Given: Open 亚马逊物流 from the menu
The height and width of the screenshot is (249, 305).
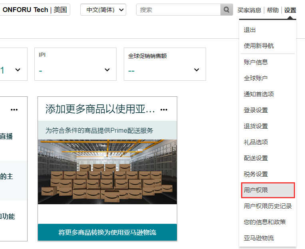Looking at the screenshot, I should [259, 238].
